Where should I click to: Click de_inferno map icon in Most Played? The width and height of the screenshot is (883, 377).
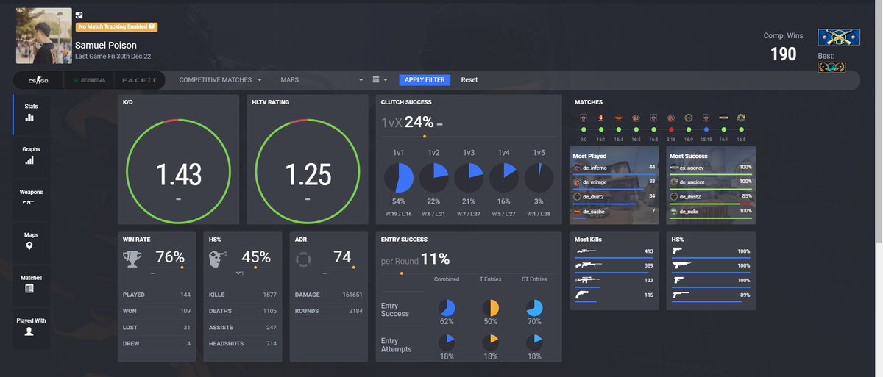[x=577, y=168]
